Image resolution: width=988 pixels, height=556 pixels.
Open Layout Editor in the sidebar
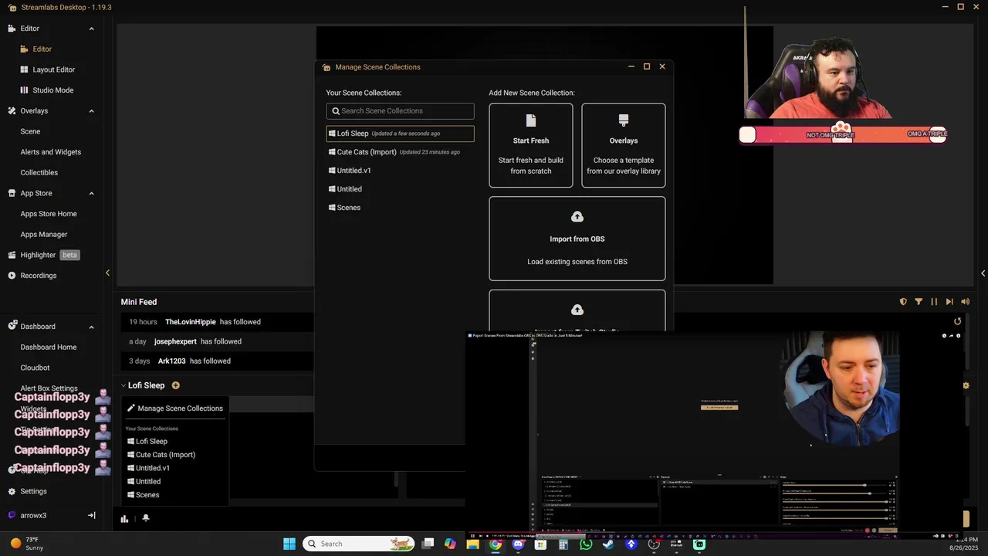pyautogui.click(x=53, y=69)
